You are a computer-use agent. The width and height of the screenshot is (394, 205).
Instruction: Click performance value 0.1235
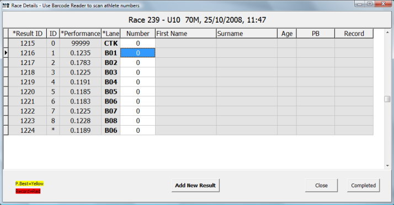81,53
